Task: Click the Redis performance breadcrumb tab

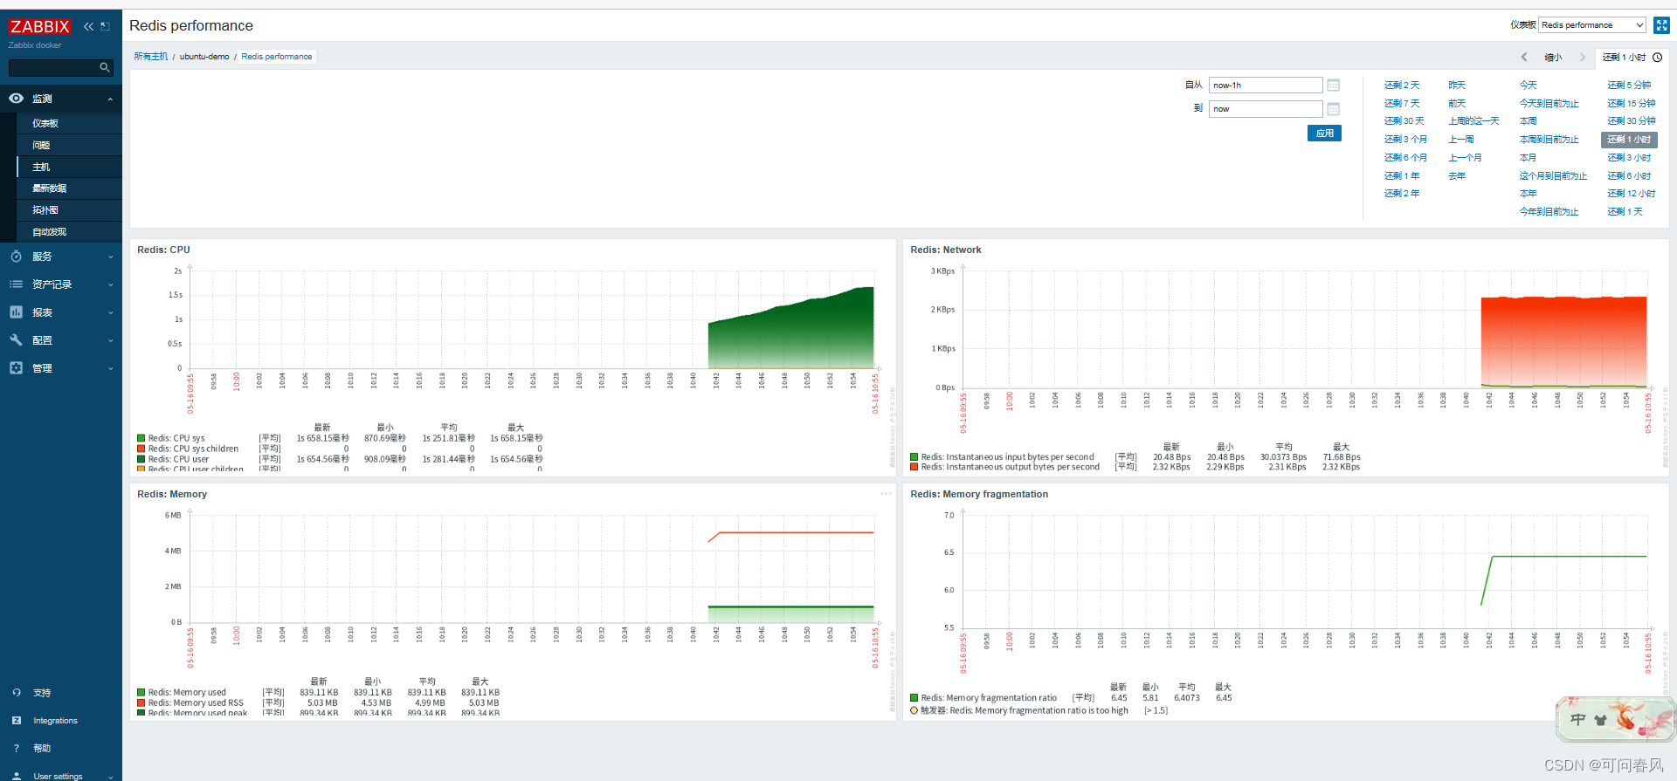Action: [x=277, y=57]
